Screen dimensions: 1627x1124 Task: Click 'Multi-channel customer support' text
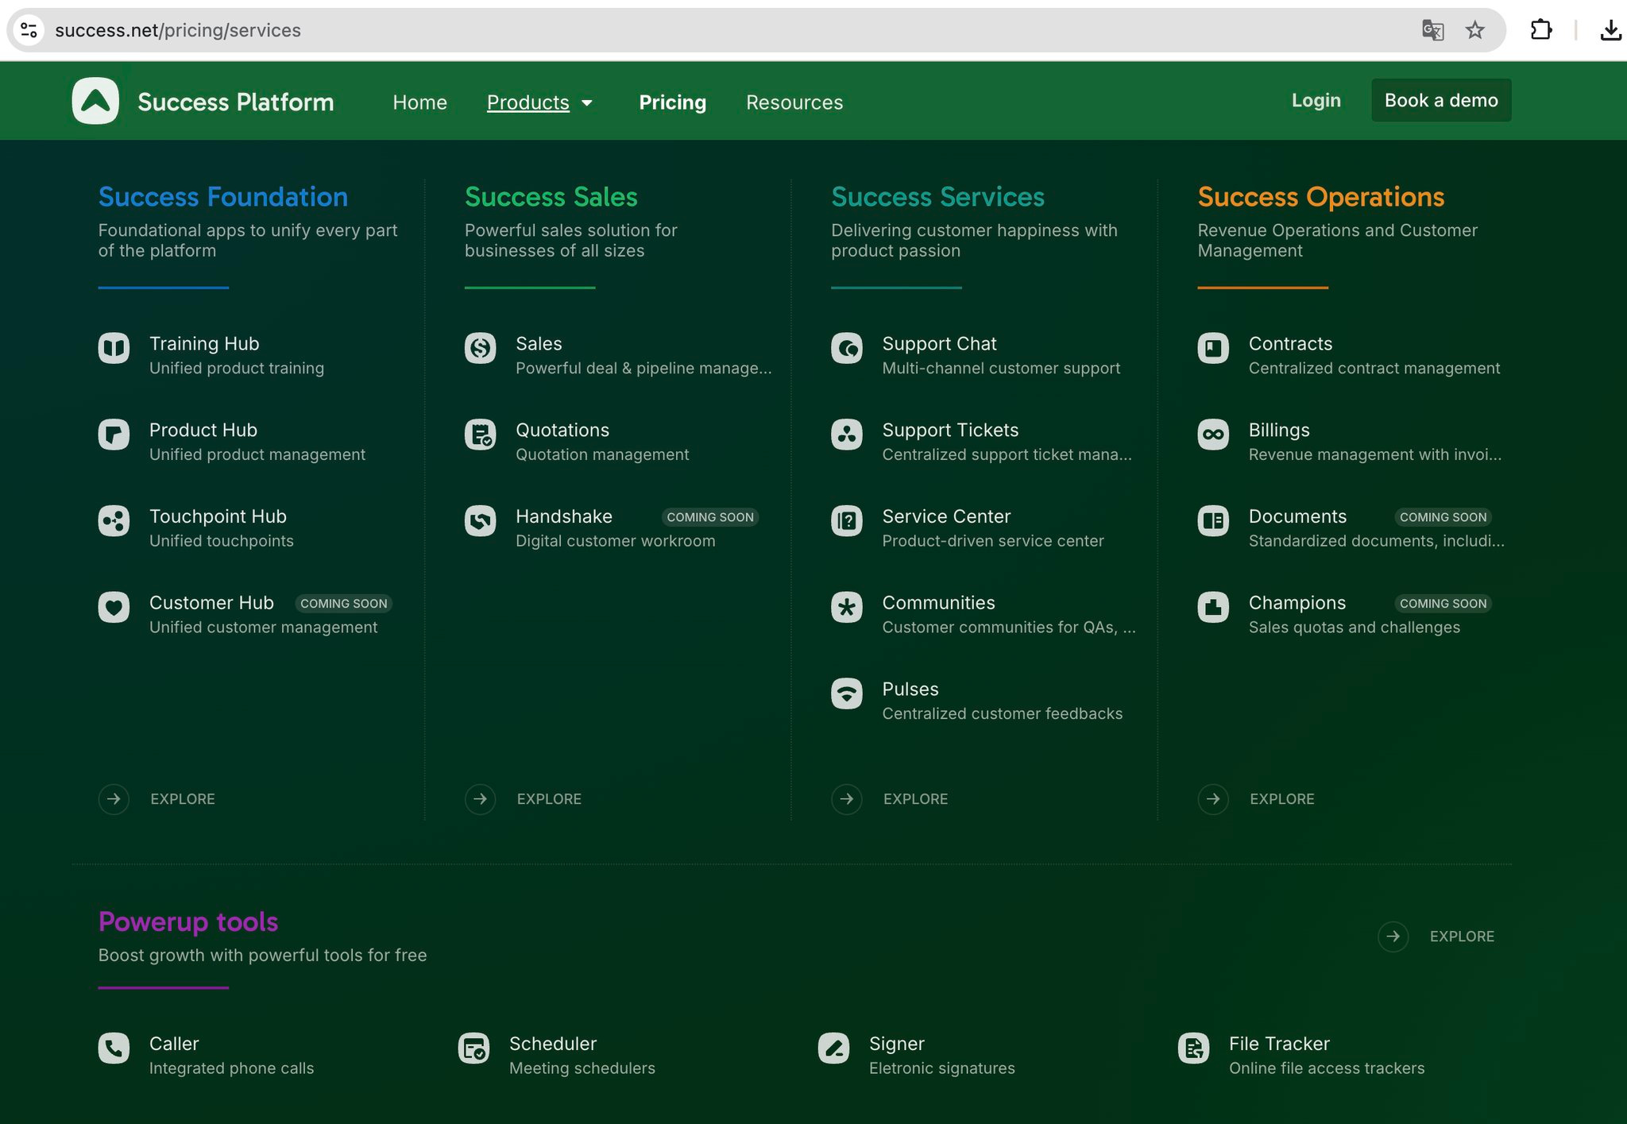(1001, 368)
